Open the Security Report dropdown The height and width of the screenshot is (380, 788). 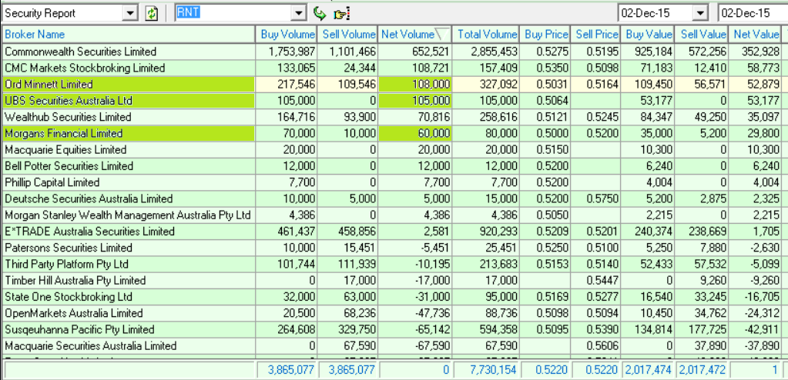130,13
